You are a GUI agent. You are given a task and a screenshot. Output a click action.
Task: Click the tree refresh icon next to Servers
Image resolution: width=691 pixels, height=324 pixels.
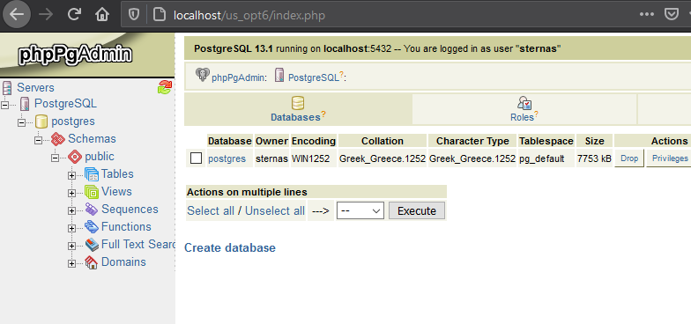click(164, 87)
